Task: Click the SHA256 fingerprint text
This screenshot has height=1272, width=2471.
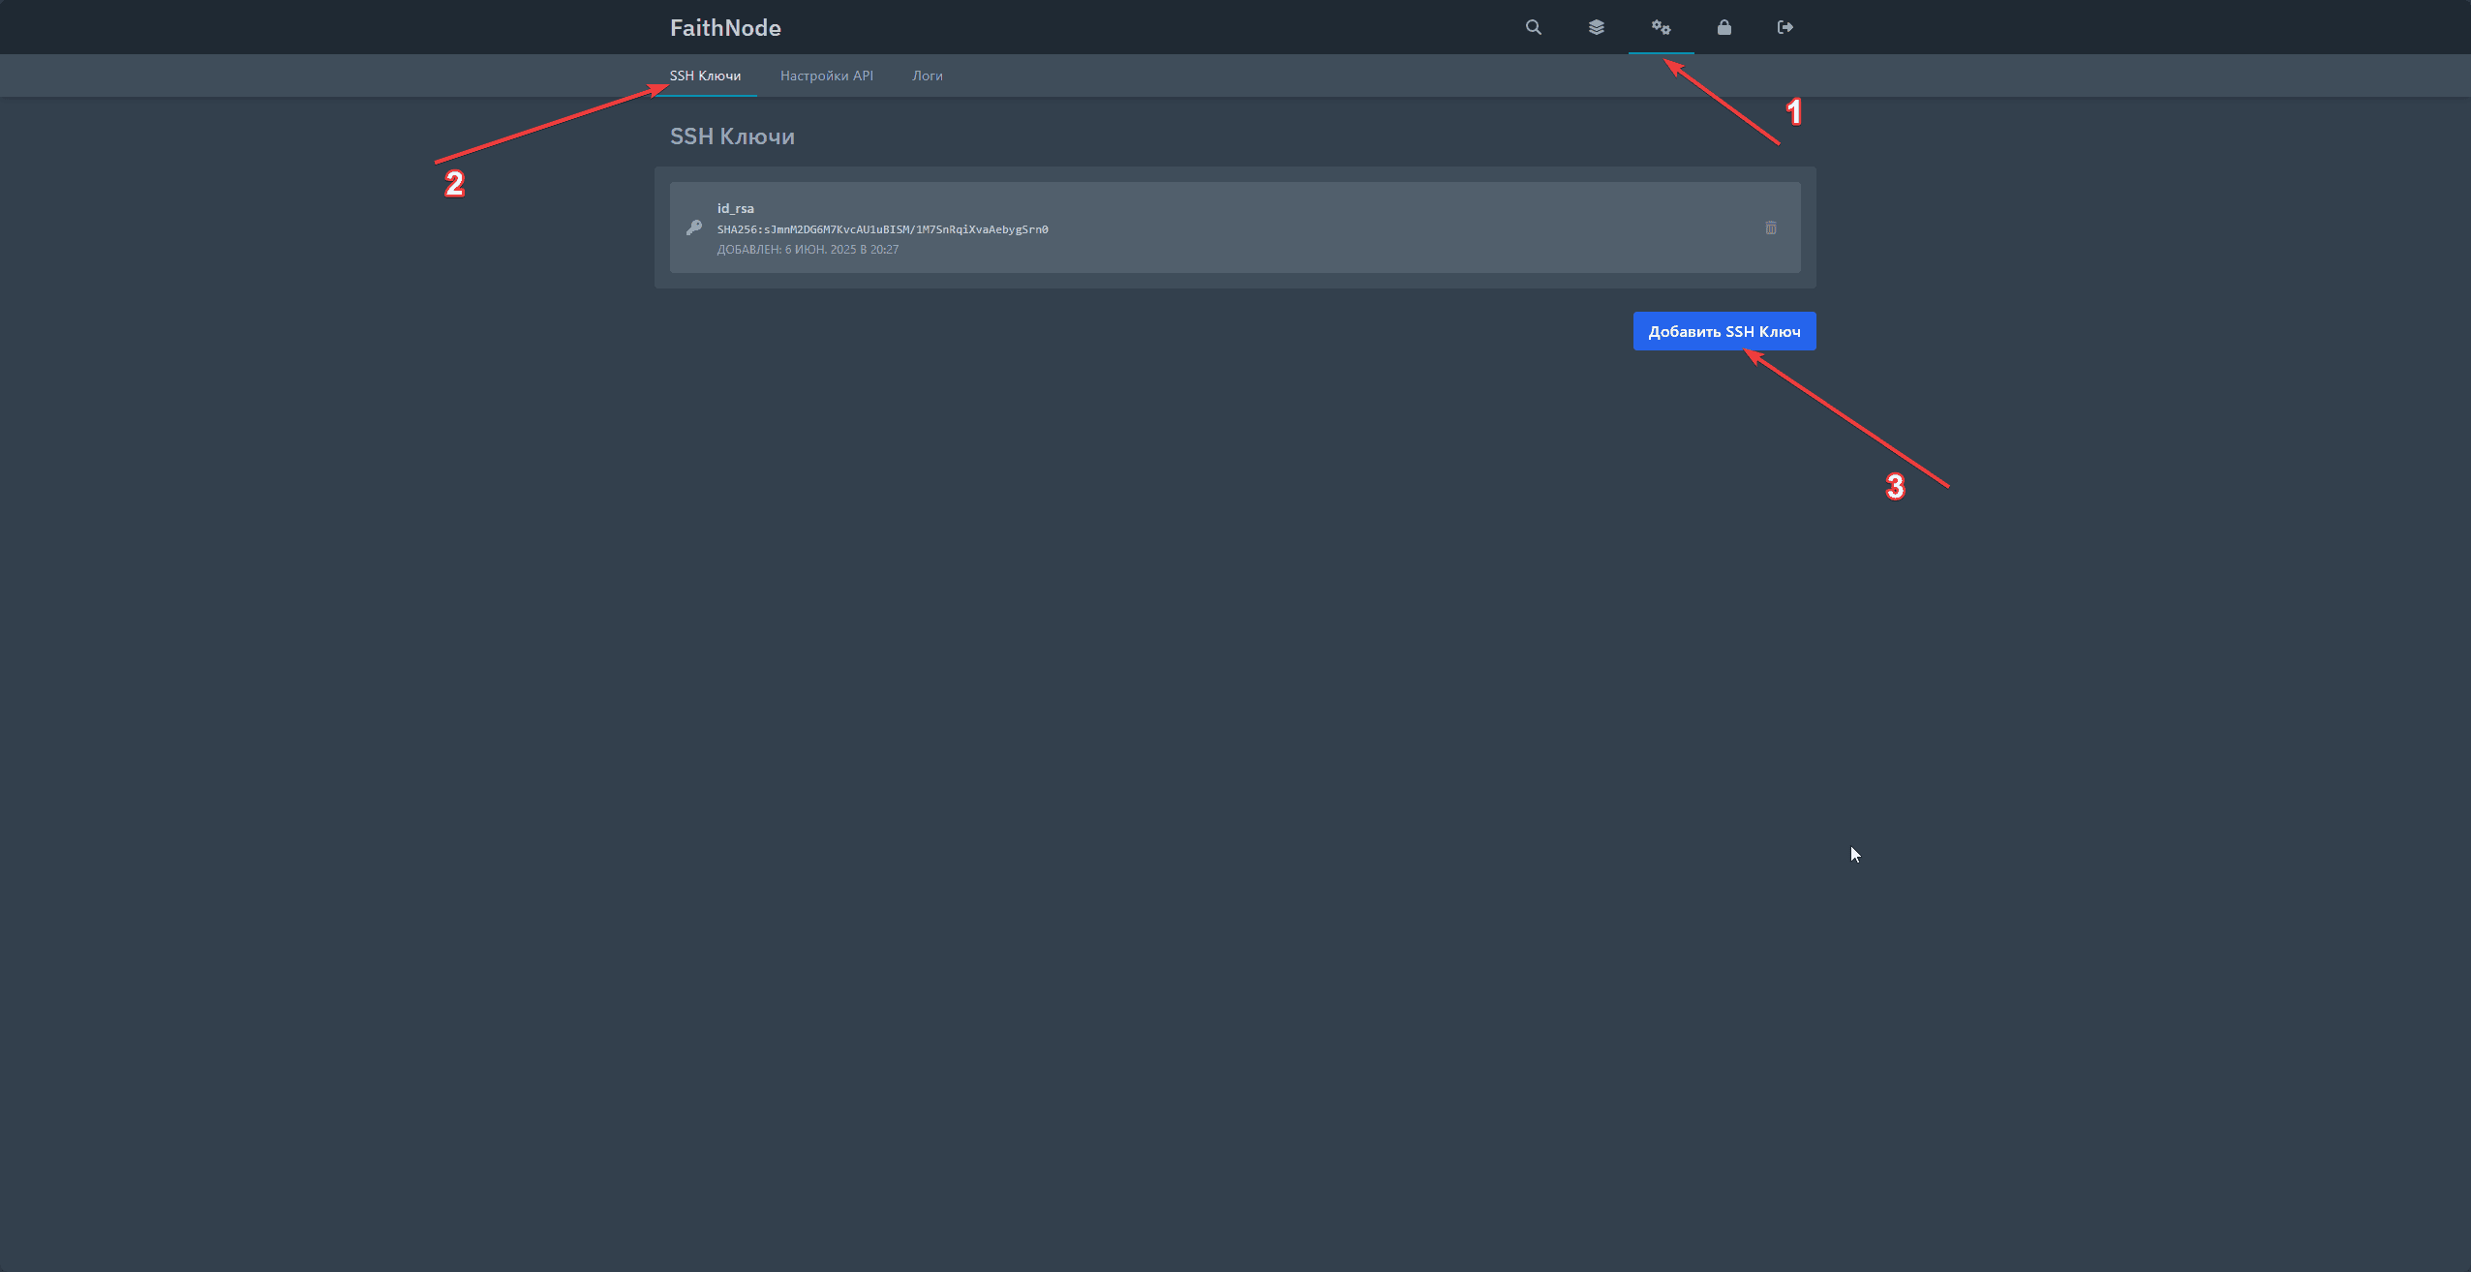Action: 882,229
